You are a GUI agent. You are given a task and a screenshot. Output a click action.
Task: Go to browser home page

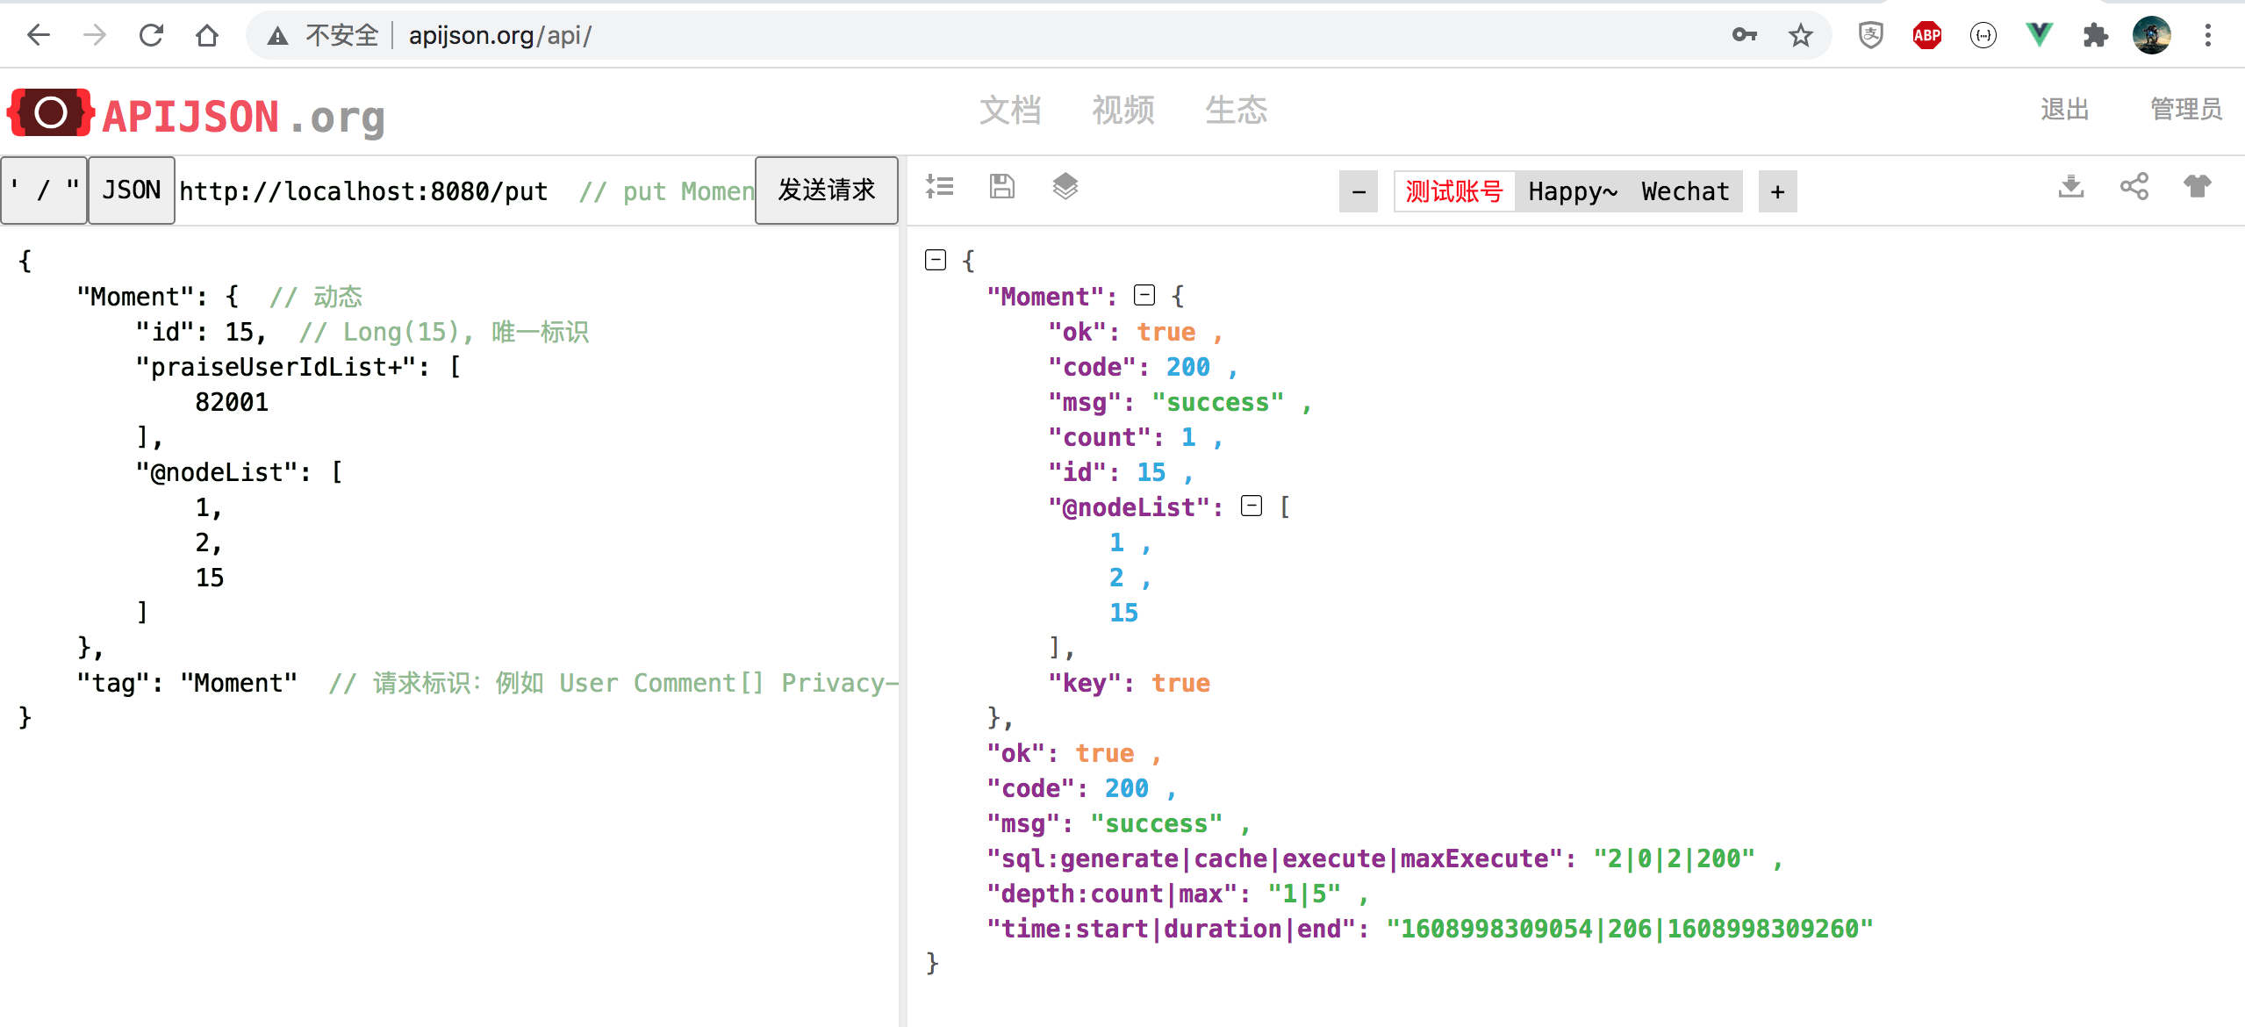(x=207, y=35)
